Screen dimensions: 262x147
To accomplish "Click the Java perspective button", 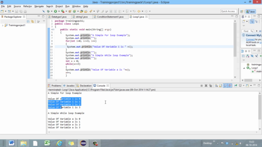I will pos(251,11).
